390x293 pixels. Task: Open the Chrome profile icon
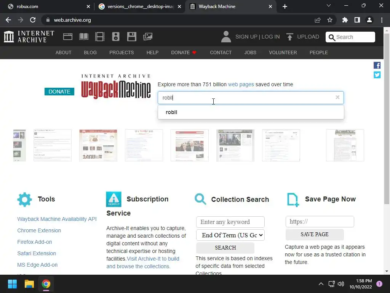(x=369, y=20)
